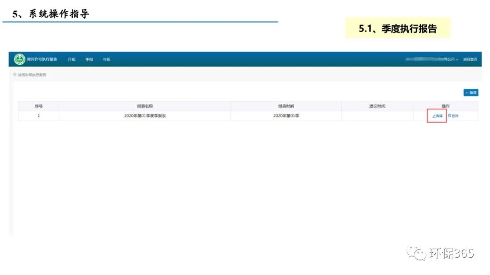Open the 季报 tab
490x275 pixels.
[x=89, y=60]
